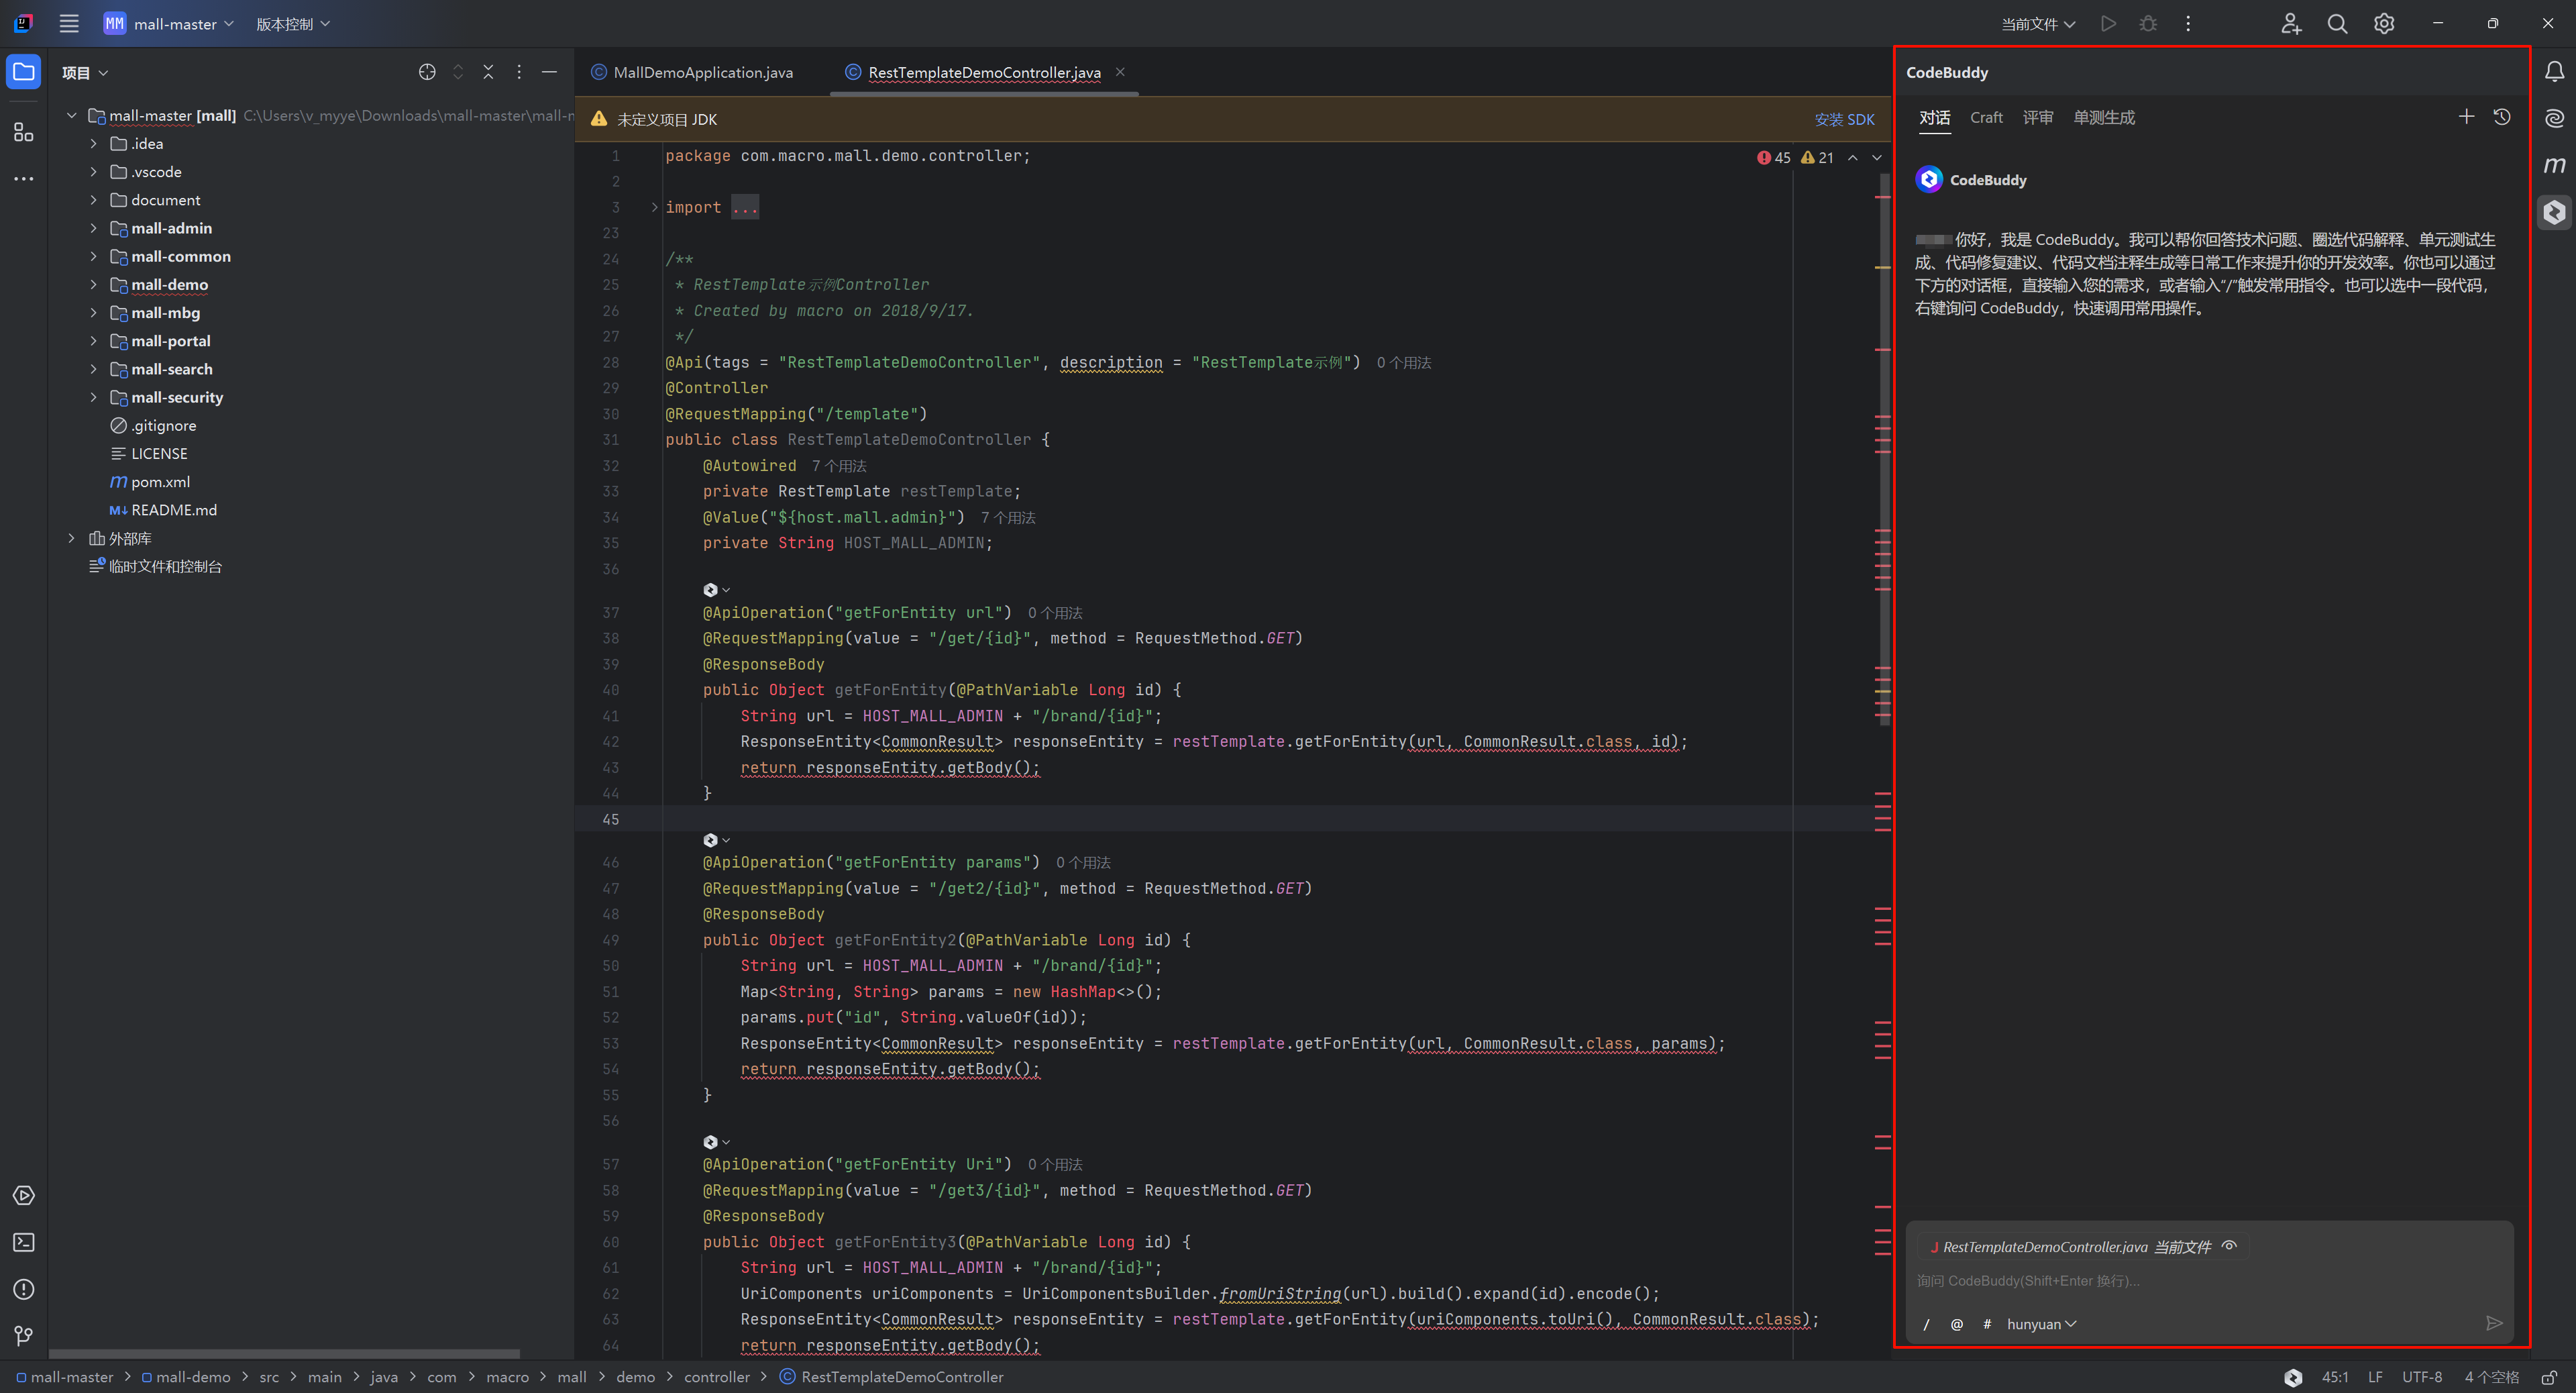Viewport: 2576px width, 1393px height.
Task: Expand the mall-admin module folder
Action: [x=94, y=228]
